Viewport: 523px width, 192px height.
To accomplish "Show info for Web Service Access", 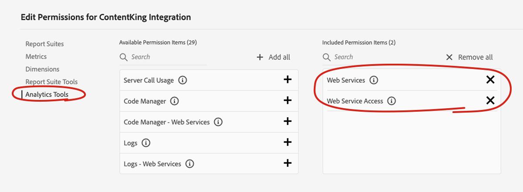I will (392, 101).
